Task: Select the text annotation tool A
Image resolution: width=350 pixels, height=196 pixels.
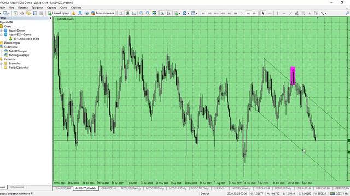Action: point(310,13)
